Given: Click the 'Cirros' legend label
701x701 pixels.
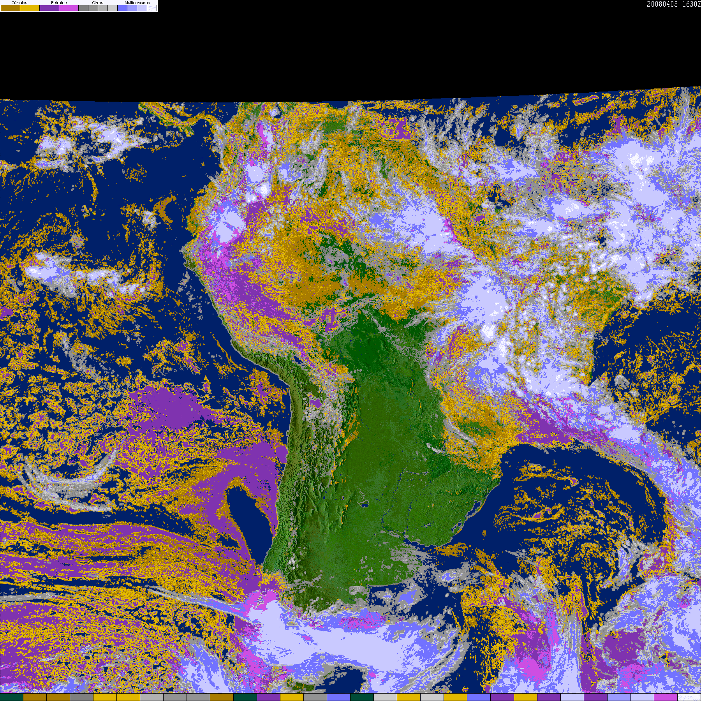Looking at the screenshot, I should (x=98, y=3).
